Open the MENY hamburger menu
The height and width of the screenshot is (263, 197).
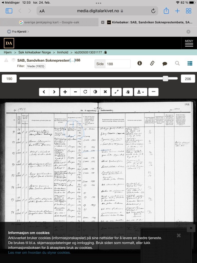[x=189, y=43]
